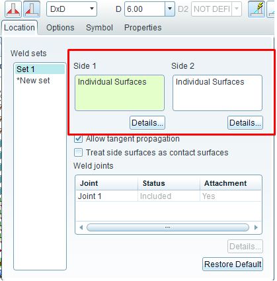Viewport: 277px width, 281px height.
Task: Open the DxD weld size dropdown
Action: [71, 9]
